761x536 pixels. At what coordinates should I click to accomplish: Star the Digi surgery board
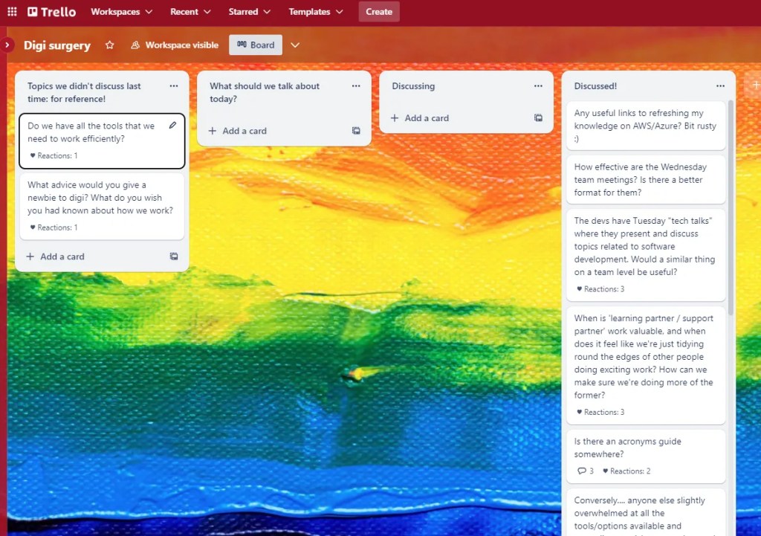110,45
